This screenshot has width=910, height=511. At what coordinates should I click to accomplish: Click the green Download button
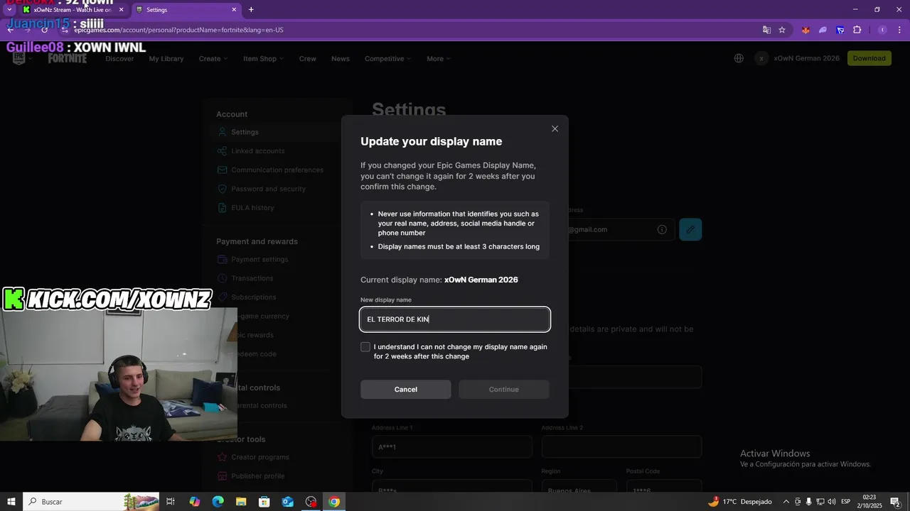[x=869, y=58]
